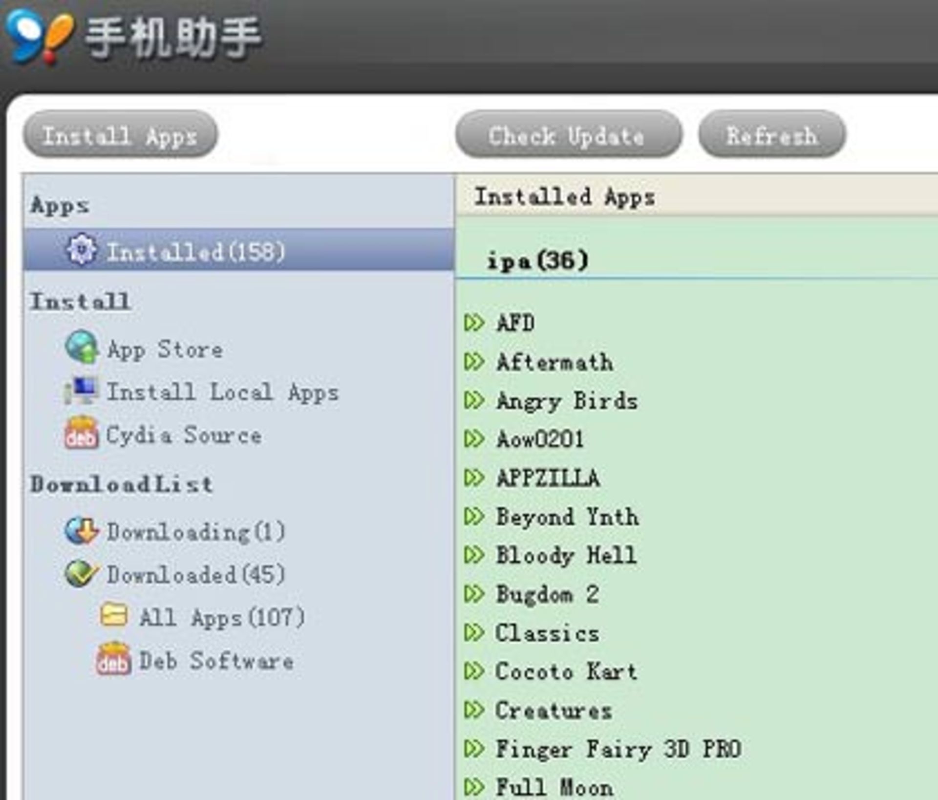
Task: Click the application logo in title bar
Action: point(40,37)
